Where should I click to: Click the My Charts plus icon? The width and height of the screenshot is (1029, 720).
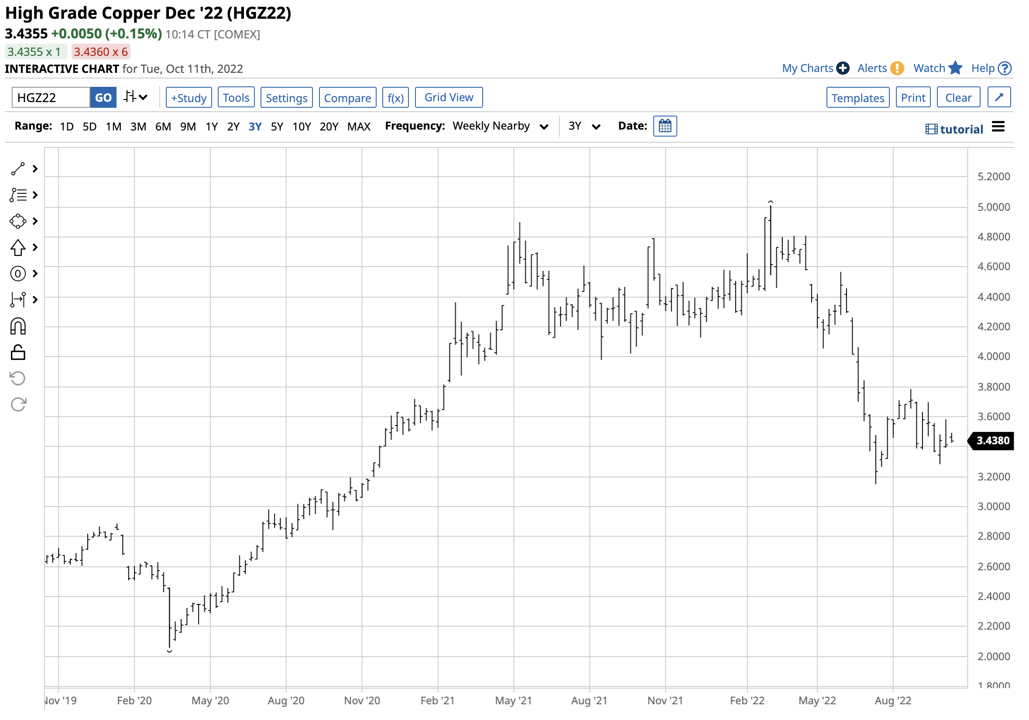843,68
